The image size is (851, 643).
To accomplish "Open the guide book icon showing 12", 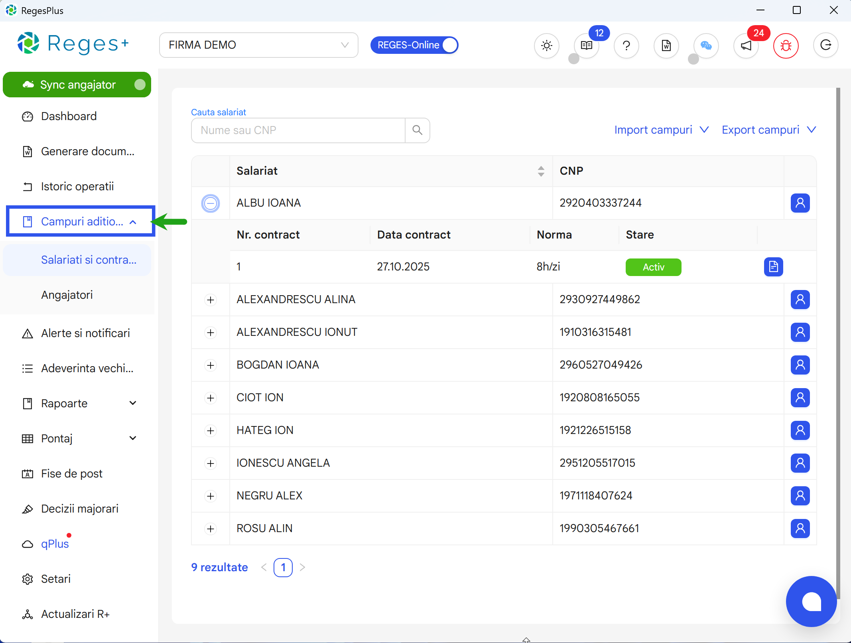I will (587, 45).
